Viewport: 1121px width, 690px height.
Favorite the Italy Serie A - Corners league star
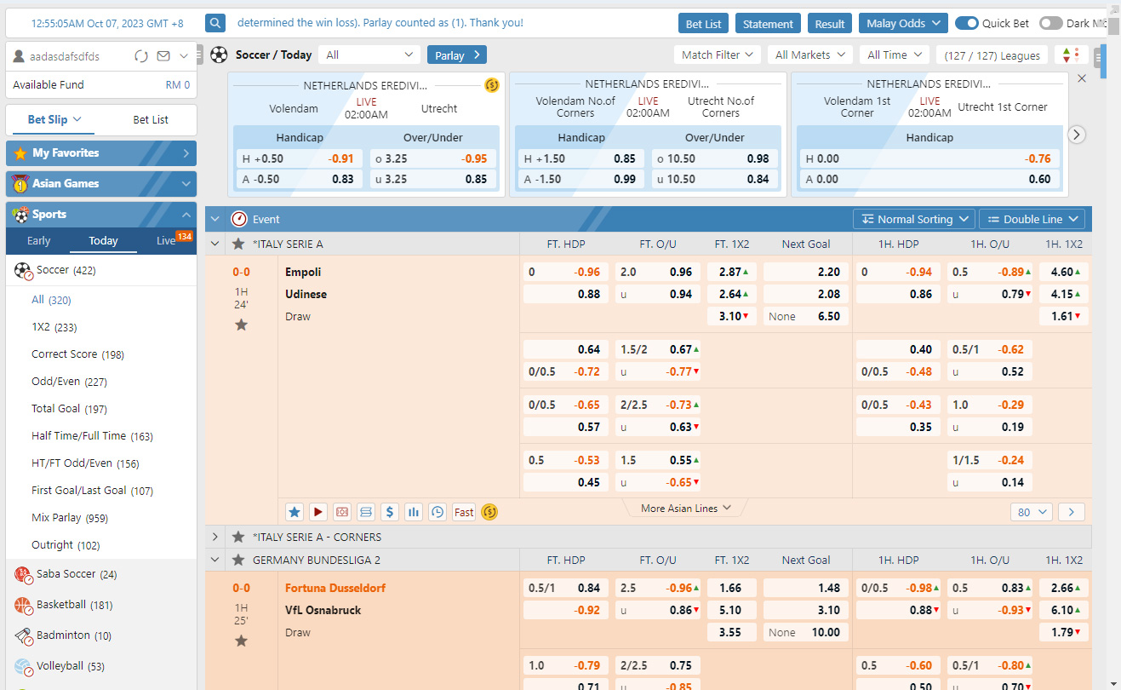(238, 537)
